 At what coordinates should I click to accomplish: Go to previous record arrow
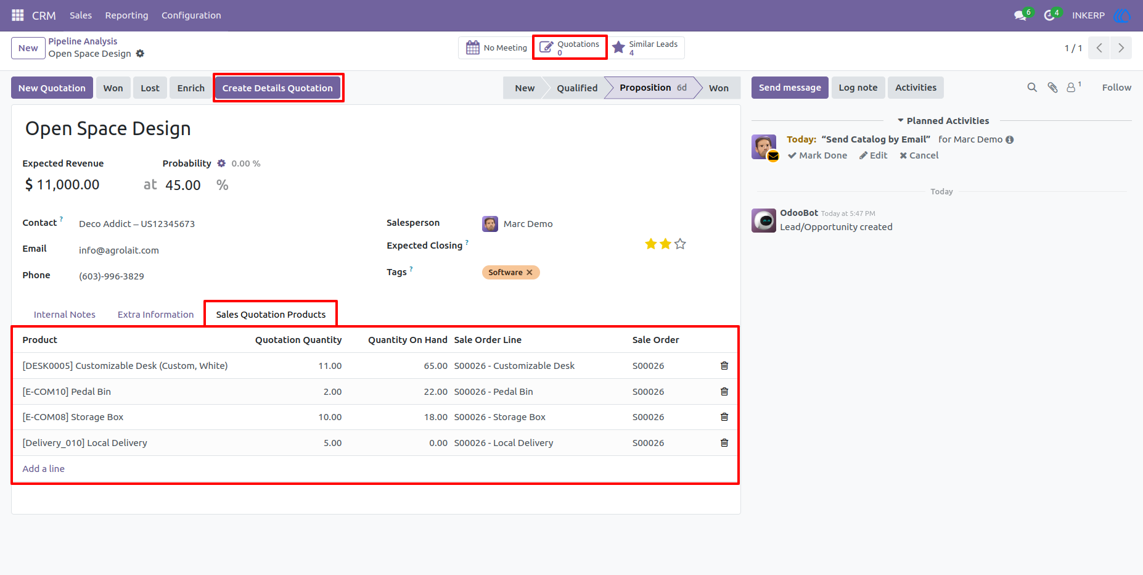1099,48
